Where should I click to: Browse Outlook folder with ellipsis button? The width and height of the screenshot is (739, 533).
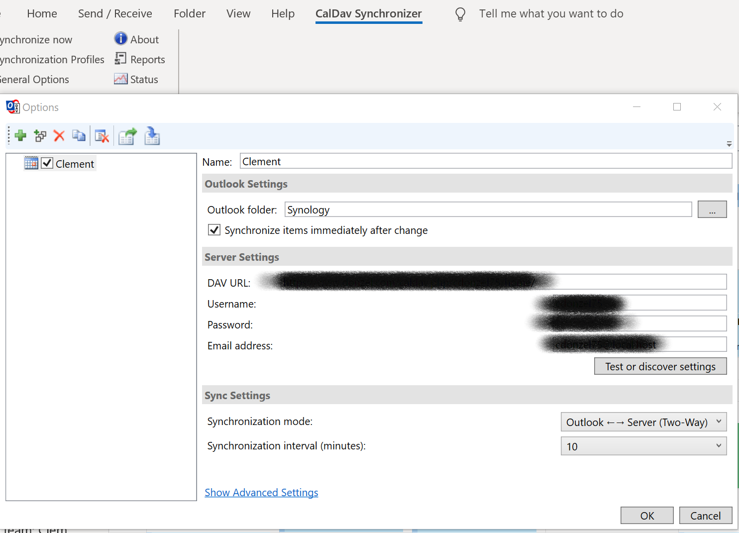tap(712, 210)
